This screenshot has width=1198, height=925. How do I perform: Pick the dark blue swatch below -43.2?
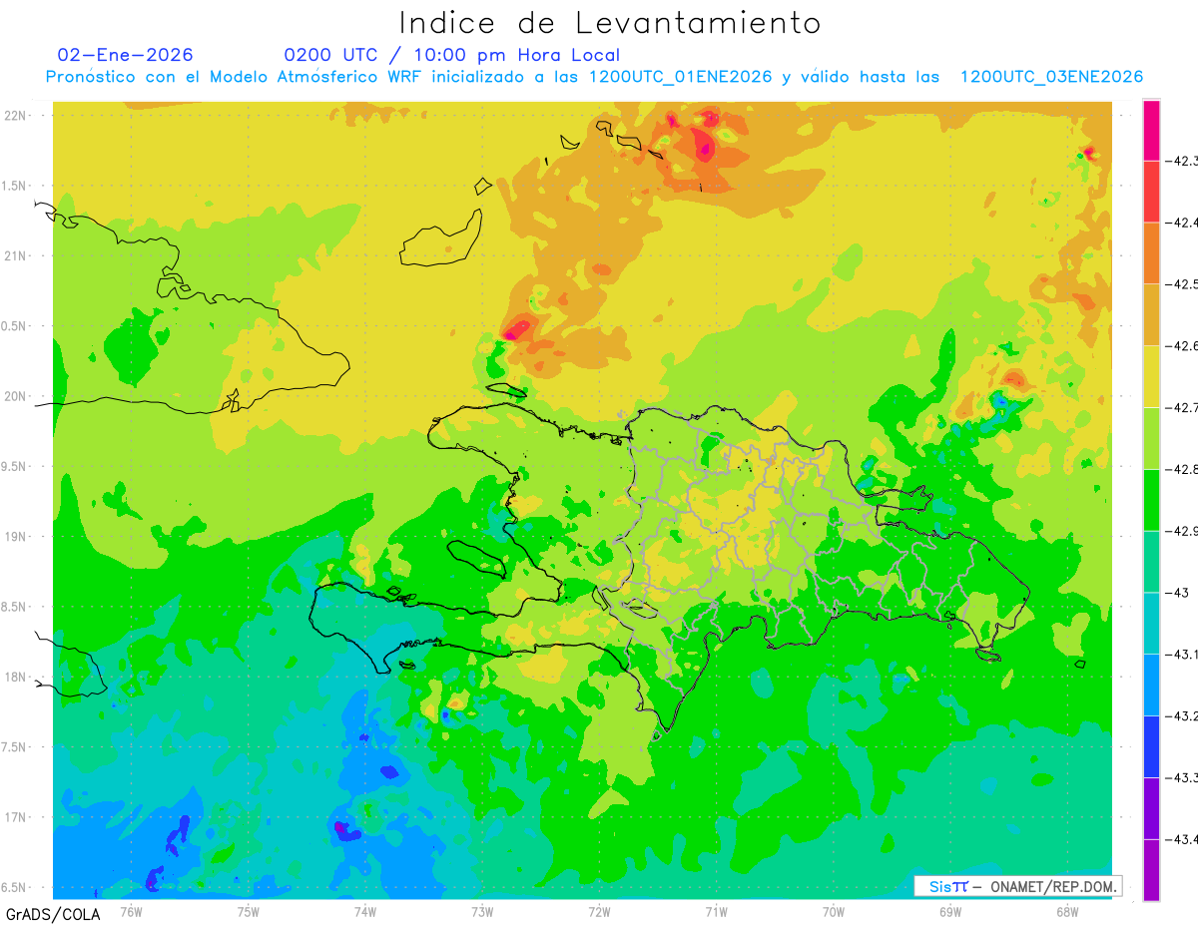(x=1151, y=746)
